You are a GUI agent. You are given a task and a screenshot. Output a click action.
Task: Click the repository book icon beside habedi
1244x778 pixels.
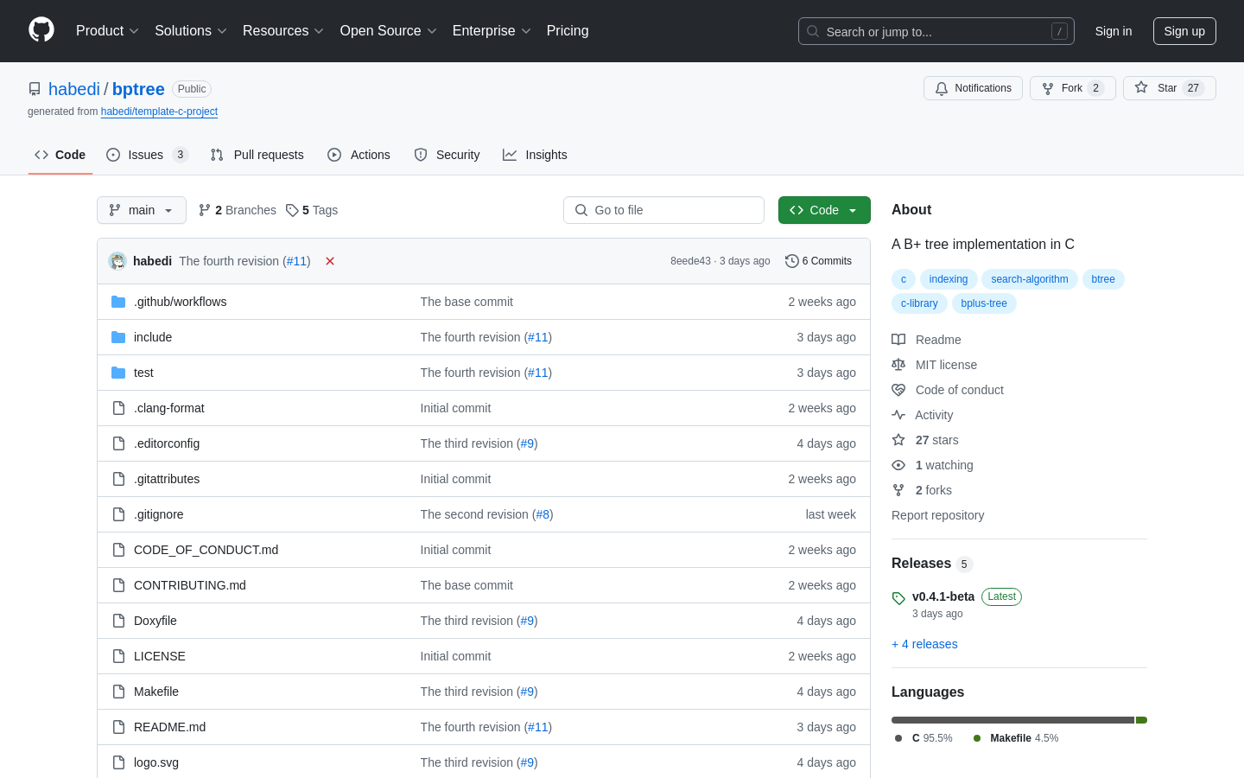(x=35, y=89)
